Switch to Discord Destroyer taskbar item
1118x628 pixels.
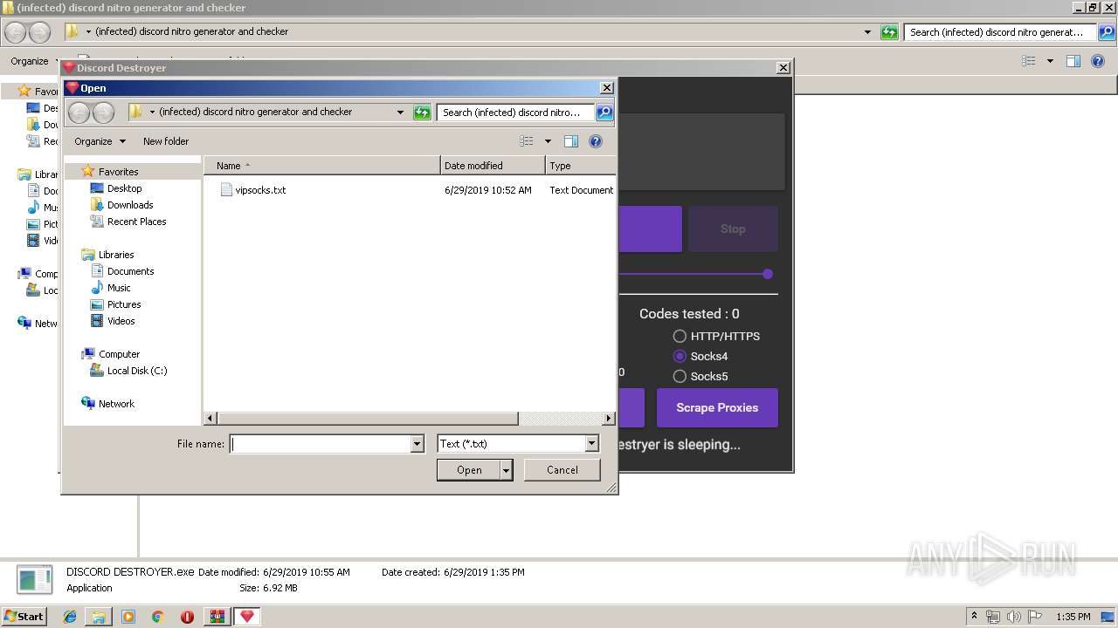point(246,617)
